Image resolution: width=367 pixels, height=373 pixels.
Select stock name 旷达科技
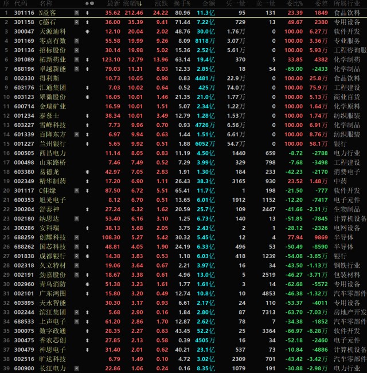point(53,359)
